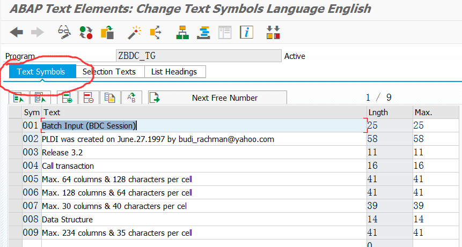The image size is (462, 247).
Task: Click the Display/Change glasses-pencil icon
Action: click(x=64, y=32)
